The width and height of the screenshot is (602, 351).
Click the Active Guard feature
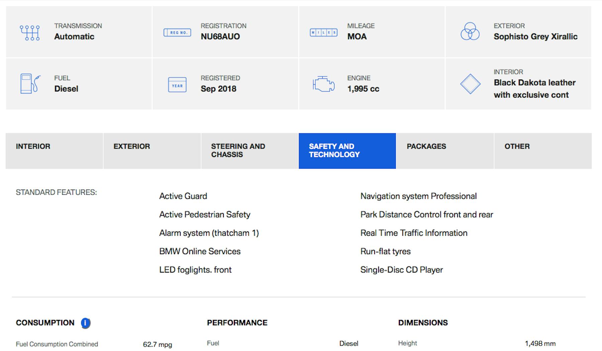pyautogui.click(x=183, y=196)
